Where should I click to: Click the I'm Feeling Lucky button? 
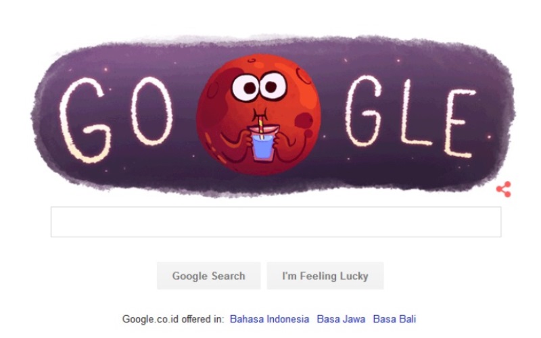point(325,276)
